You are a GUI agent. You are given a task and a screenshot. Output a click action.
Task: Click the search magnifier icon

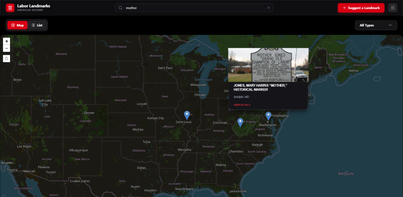[x=120, y=8]
